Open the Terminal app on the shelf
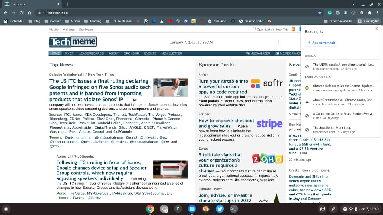 pos(234,209)
